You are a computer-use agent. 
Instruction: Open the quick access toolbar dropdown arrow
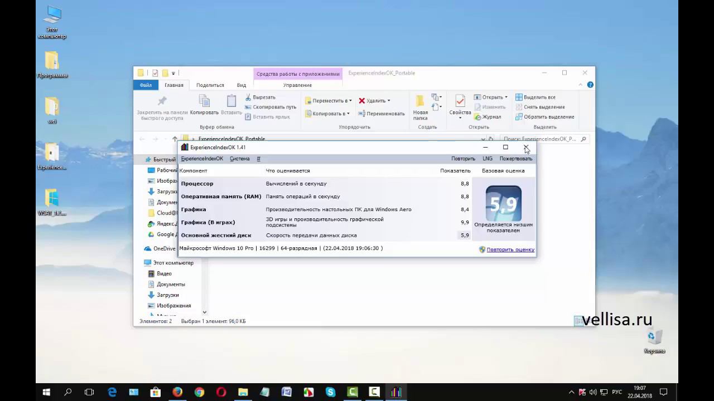(173, 73)
